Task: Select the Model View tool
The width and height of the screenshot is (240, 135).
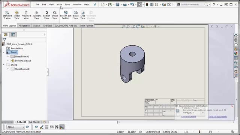Action: click(x=16, y=15)
